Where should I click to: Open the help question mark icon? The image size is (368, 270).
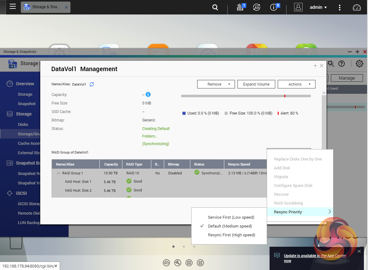point(342,64)
